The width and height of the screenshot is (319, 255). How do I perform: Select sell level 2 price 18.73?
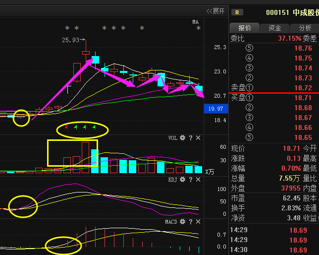click(303, 78)
